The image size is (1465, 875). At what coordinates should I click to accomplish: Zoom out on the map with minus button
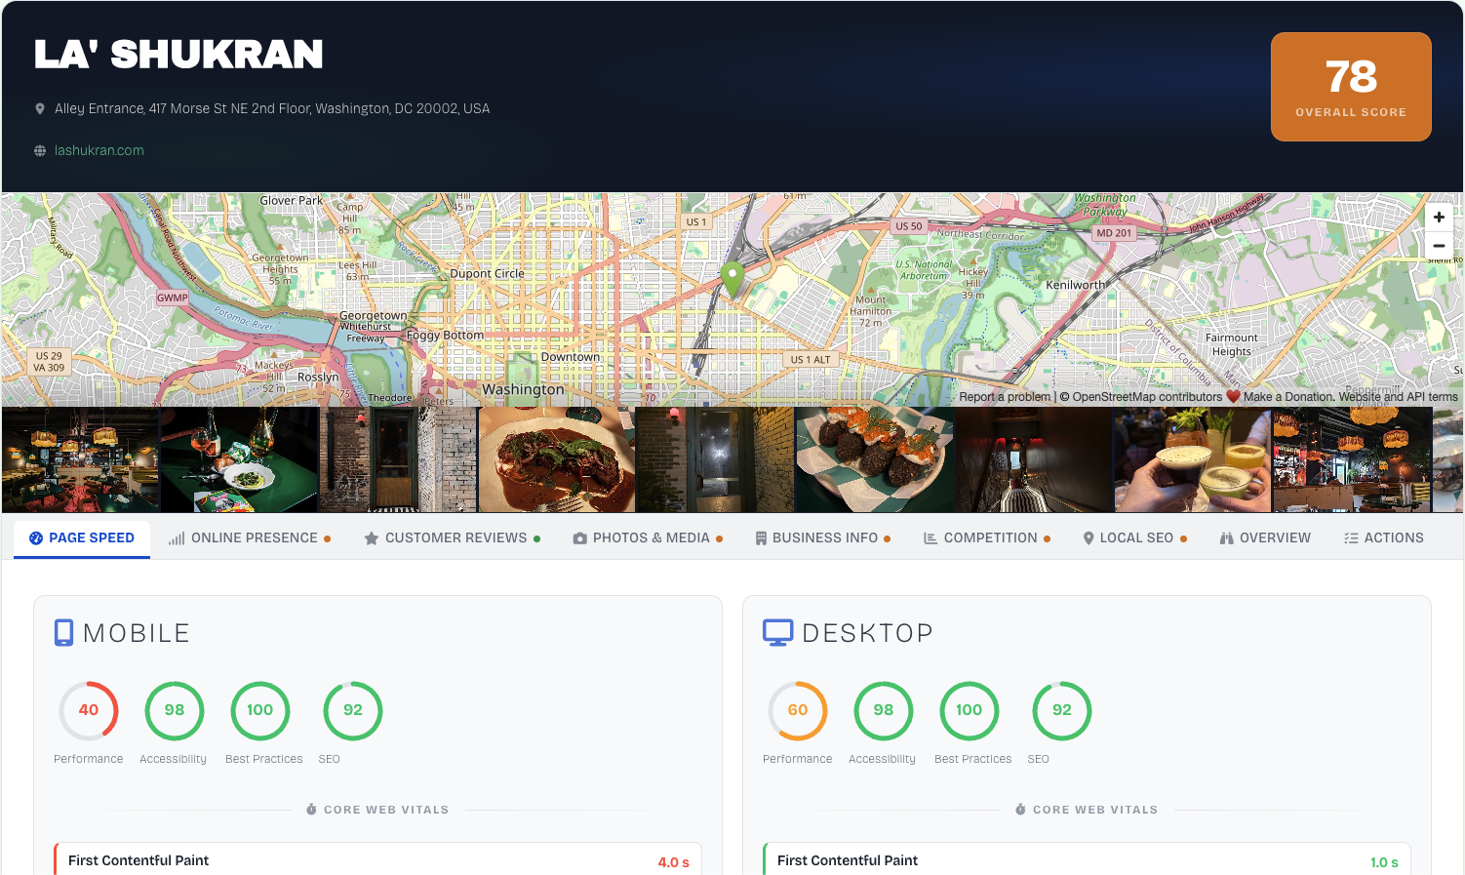click(x=1439, y=246)
